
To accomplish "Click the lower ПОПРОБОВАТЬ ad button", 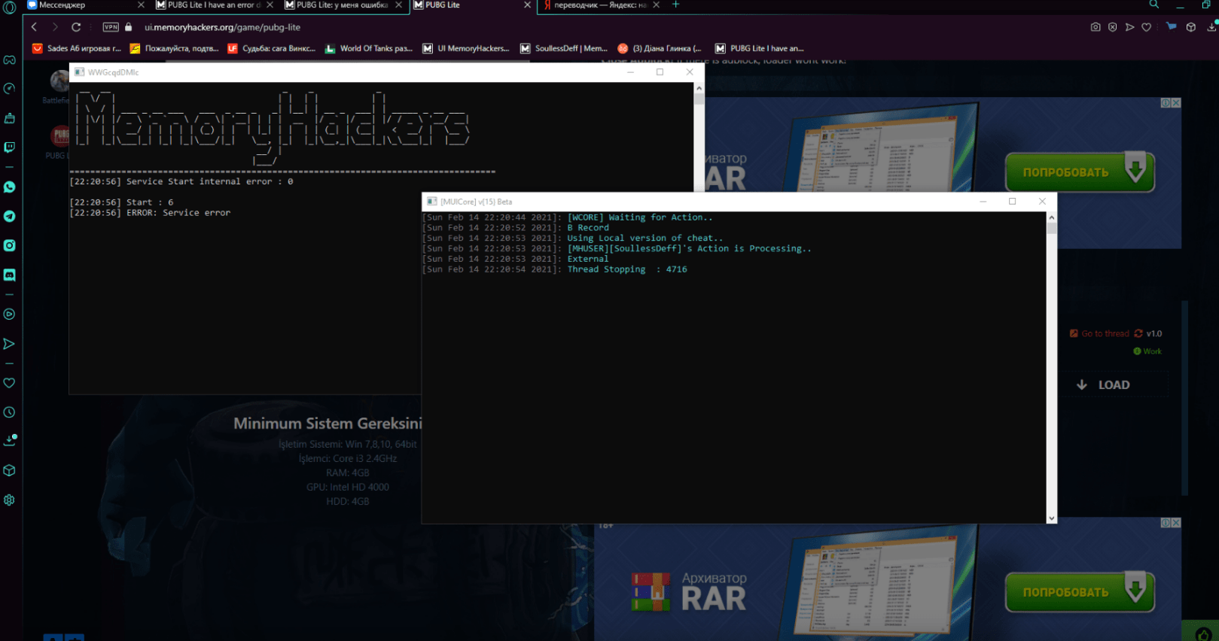I will 1080,592.
